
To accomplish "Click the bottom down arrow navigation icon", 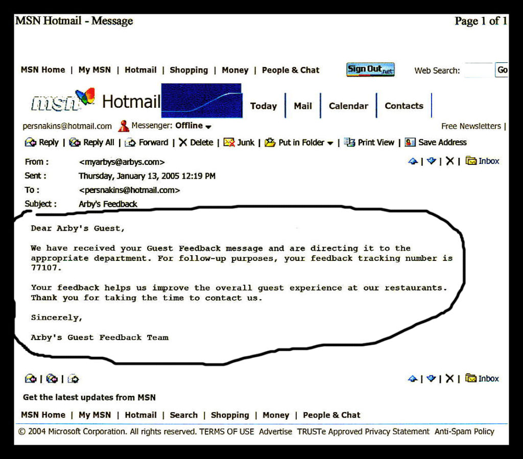I will point(431,379).
